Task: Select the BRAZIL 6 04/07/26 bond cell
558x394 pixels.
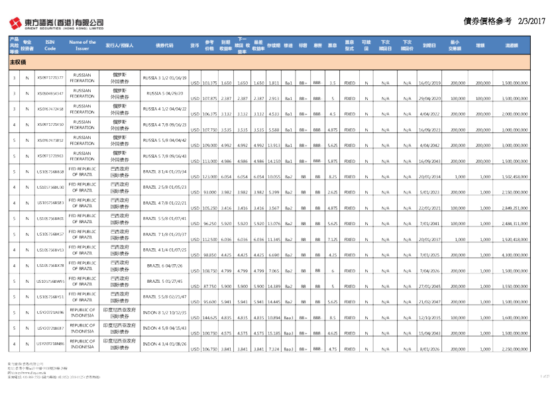Action: (x=165, y=265)
